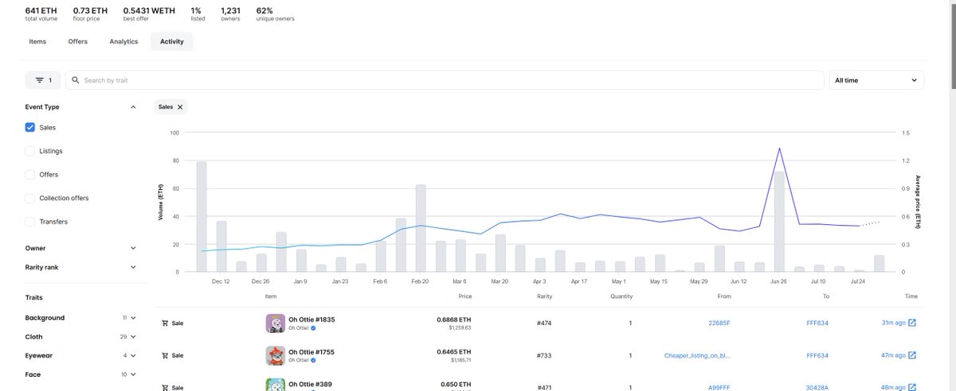Open Oh Ottie #1755 thumbnail
The width and height of the screenshot is (956, 391).
(x=275, y=355)
